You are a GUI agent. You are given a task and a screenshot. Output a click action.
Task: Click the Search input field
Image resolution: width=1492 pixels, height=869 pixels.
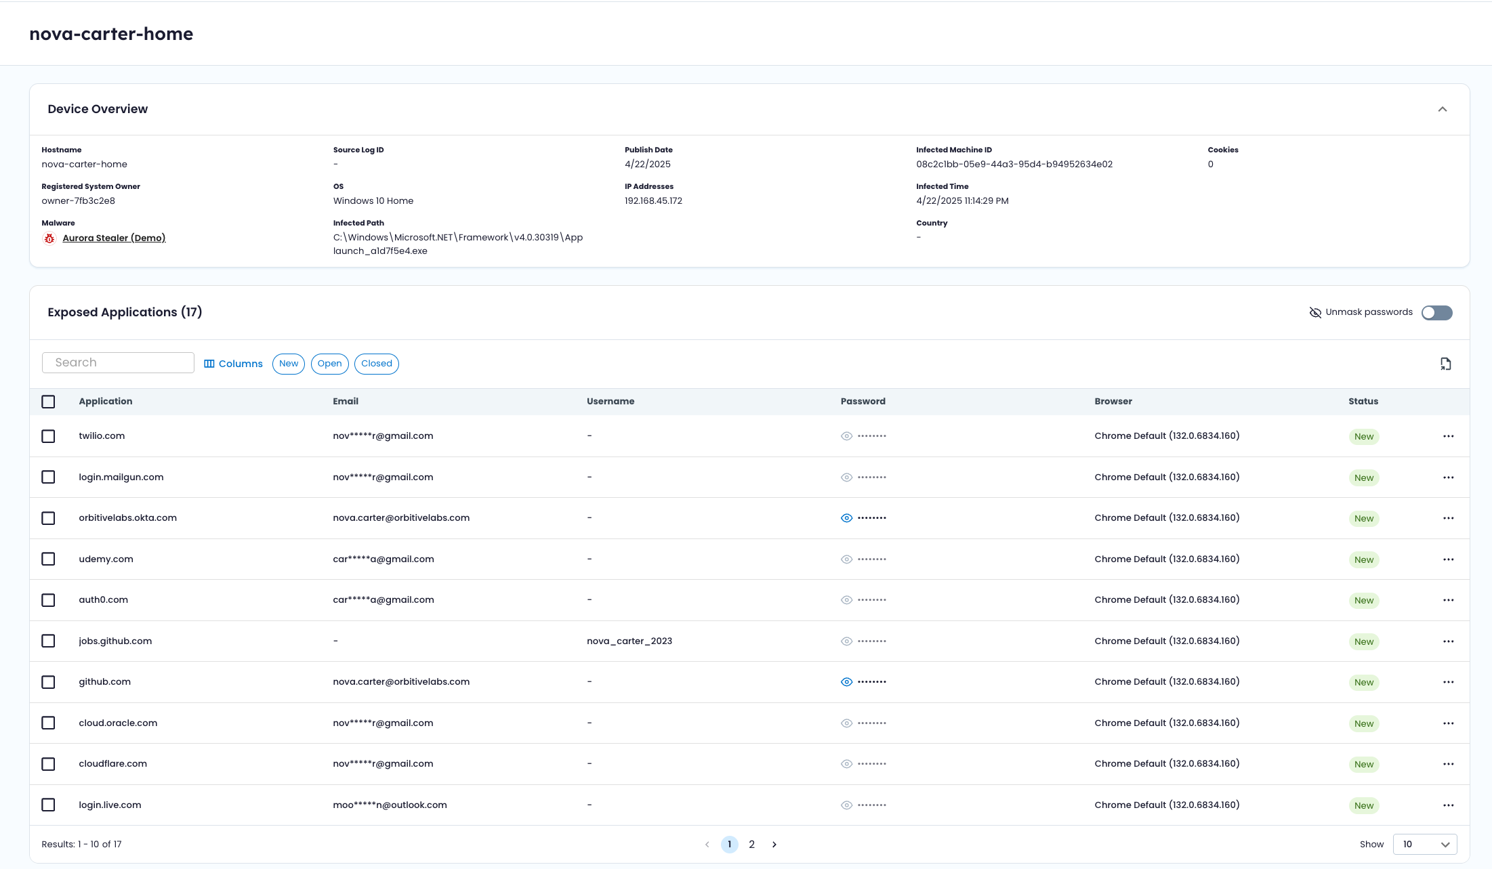coord(118,362)
